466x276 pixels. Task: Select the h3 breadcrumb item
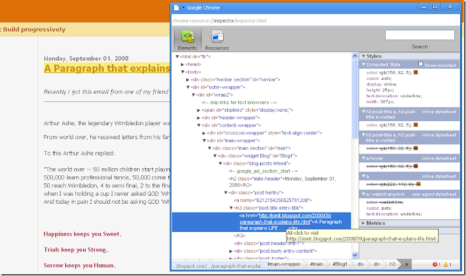pos(393,264)
